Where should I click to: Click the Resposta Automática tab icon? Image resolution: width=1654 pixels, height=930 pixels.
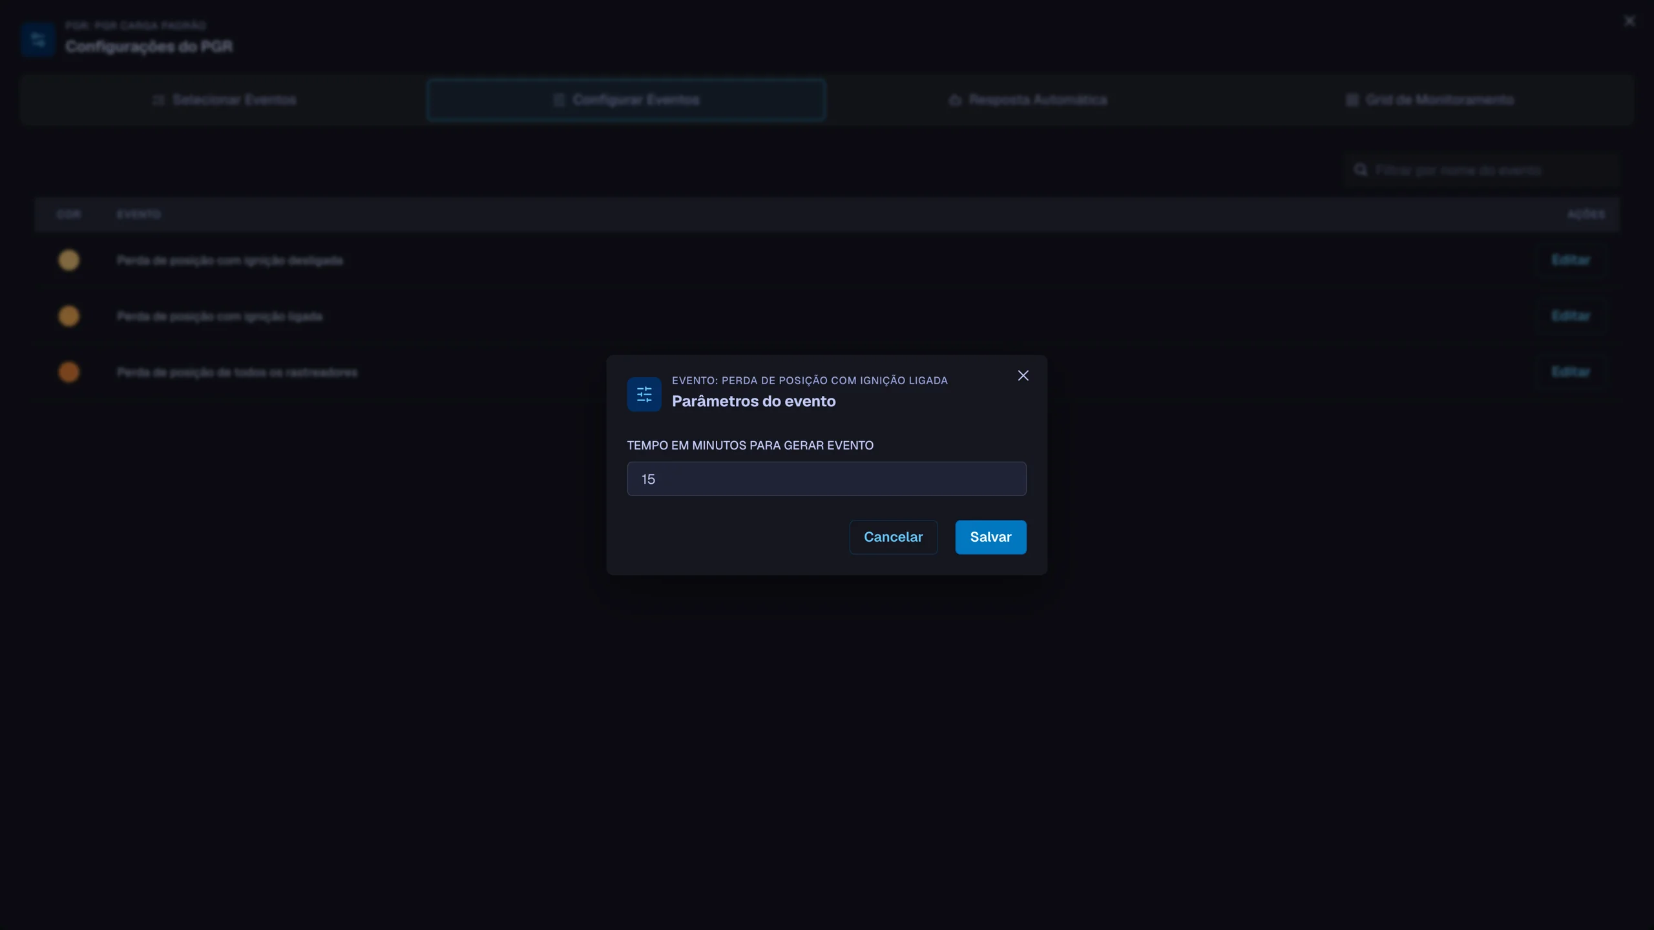pyautogui.click(x=955, y=100)
